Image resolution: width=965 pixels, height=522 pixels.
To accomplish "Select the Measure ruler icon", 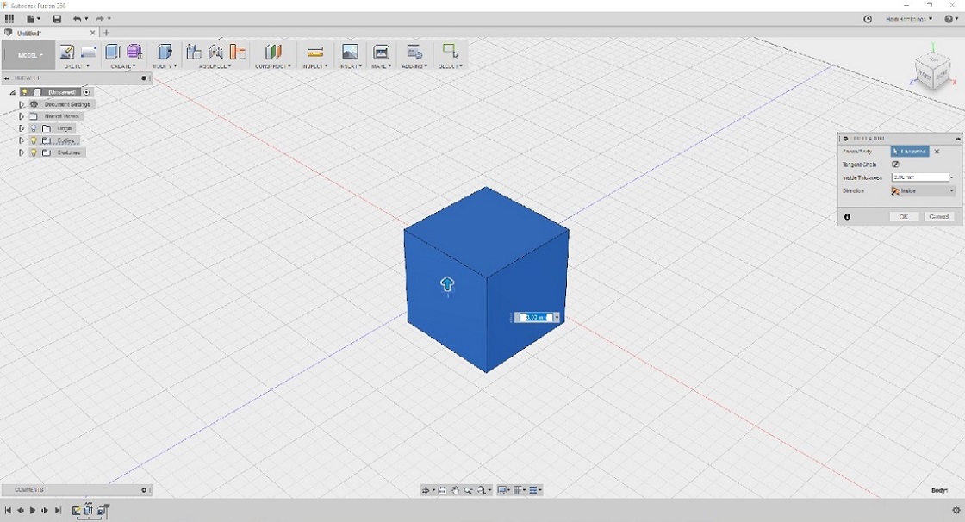I will click(x=315, y=53).
